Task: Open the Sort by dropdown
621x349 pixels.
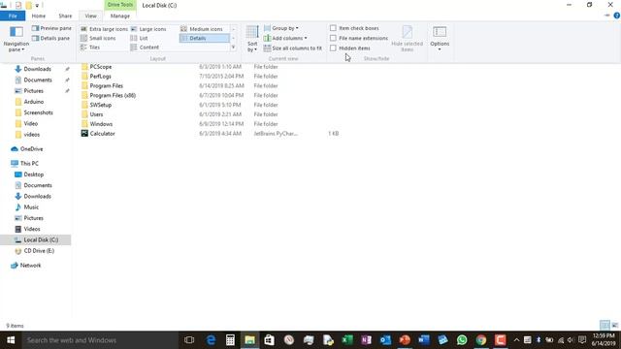Action: click(252, 39)
